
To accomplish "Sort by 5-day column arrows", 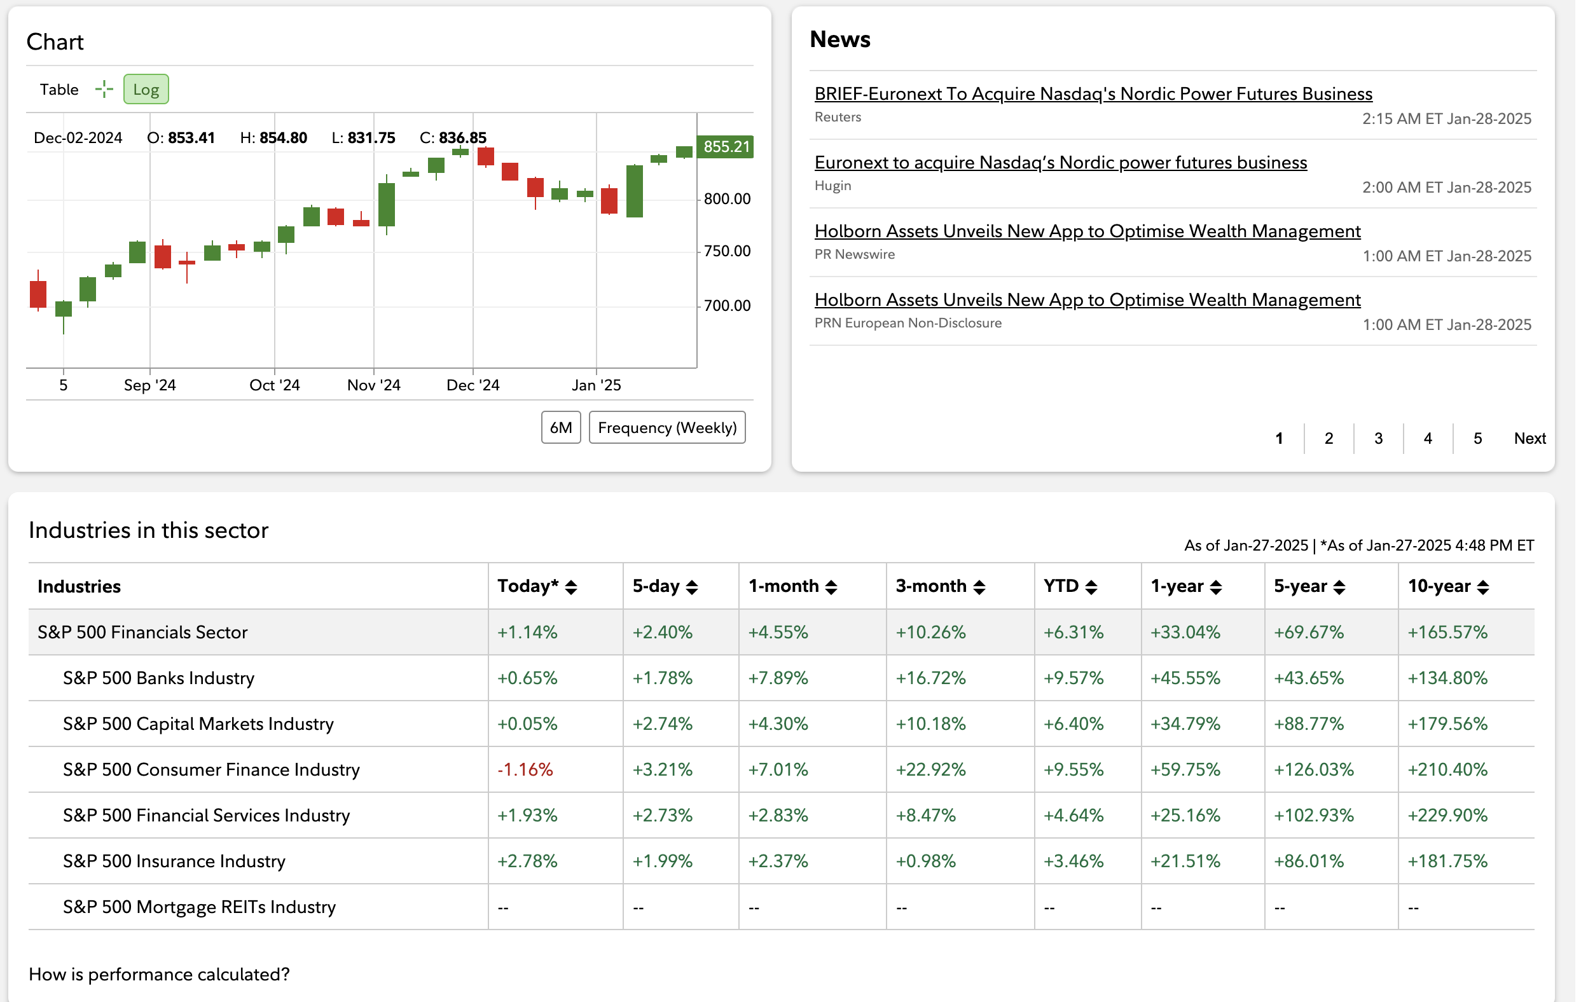I will click(693, 587).
